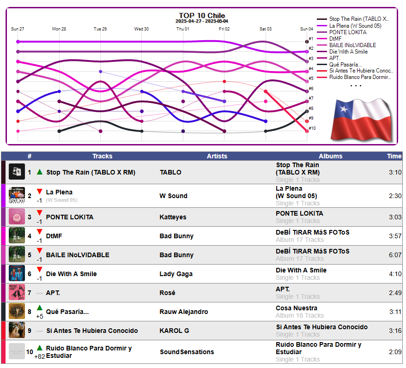Screen dimensions: 406x368
Task: Select La Plena legend line swatch
Action: tap(322, 26)
